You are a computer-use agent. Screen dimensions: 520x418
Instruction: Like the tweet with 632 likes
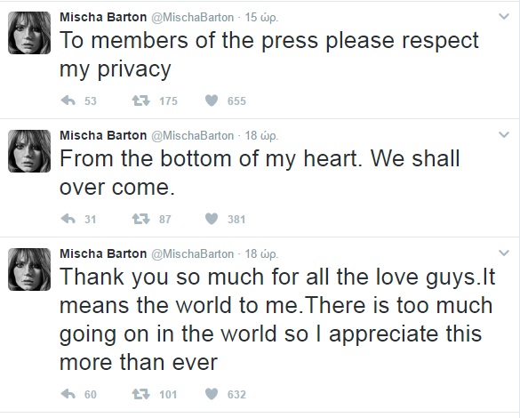tap(212, 394)
